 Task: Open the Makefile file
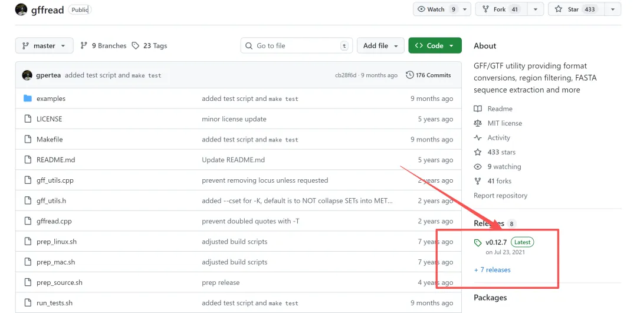pos(50,139)
